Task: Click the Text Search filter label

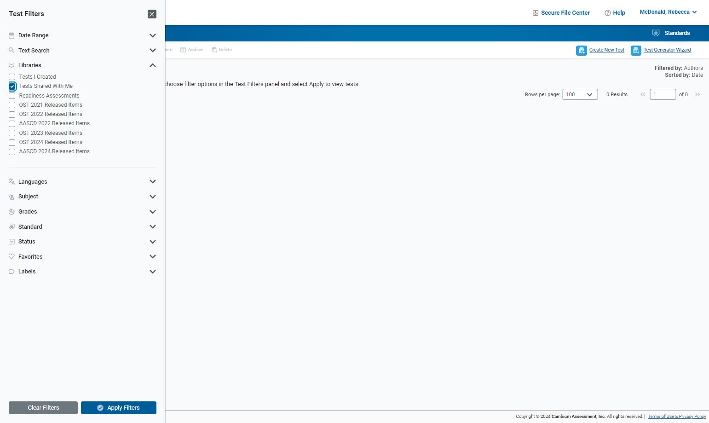Action: pyautogui.click(x=34, y=51)
